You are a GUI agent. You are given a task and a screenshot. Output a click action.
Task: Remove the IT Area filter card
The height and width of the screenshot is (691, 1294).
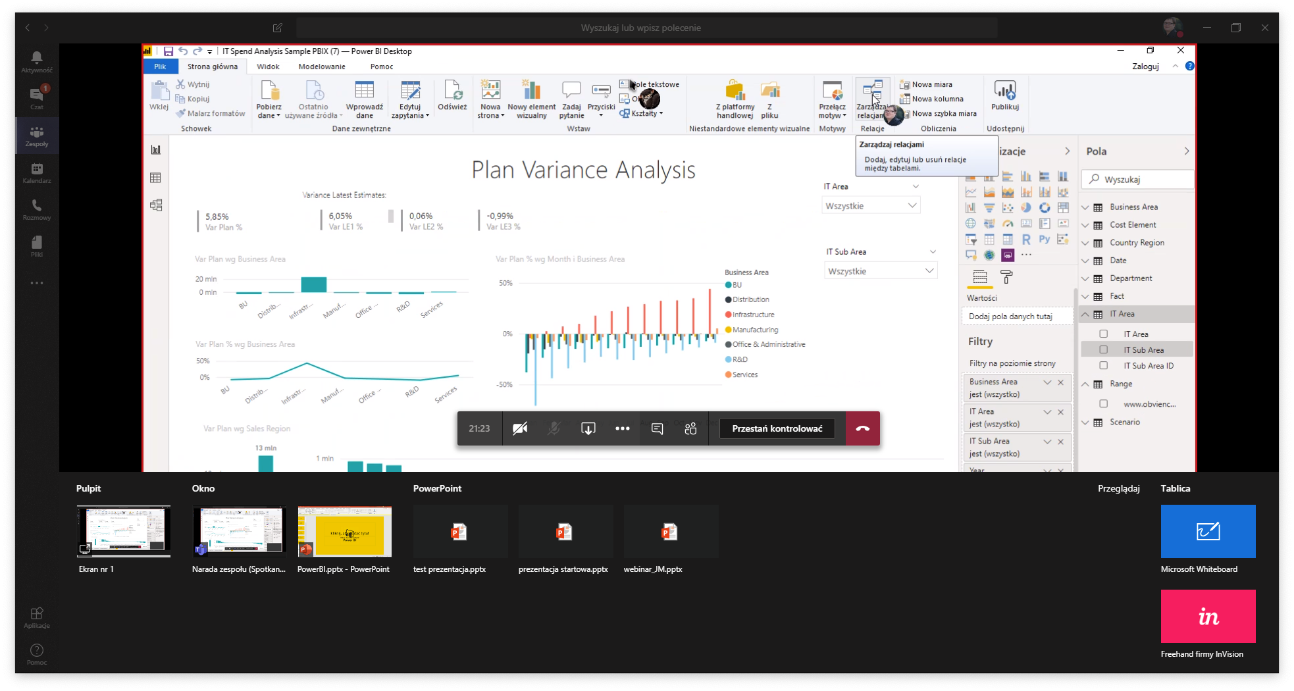click(x=1060, y=412)
